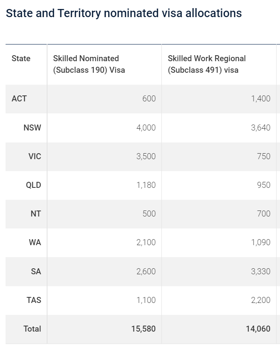Viewport: 280px width, 347px height.
Task: Select the NT state cell
Action: [36, 214]
